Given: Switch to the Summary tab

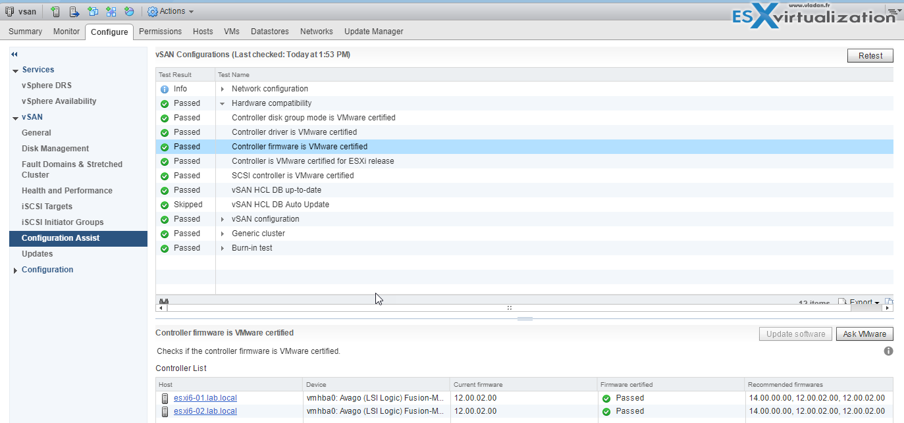Looking at the screenshot, I should click(25, 32).
